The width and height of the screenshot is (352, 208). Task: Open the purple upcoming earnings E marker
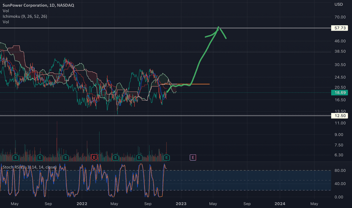pos(193,157)
